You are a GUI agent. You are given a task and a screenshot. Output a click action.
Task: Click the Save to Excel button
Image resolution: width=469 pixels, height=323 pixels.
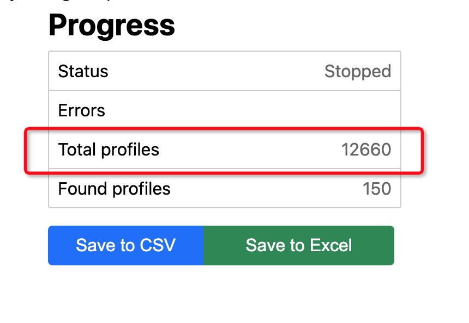click(298, 245)
